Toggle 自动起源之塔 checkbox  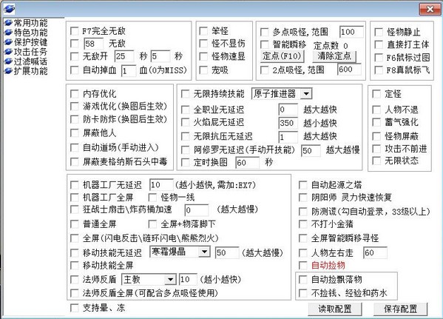(x=303, y=185)
